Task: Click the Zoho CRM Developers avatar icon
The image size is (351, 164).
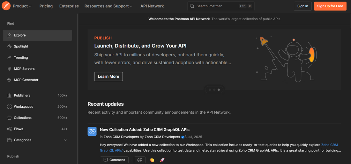Action: pyautogui.click(x=92, y=131)
